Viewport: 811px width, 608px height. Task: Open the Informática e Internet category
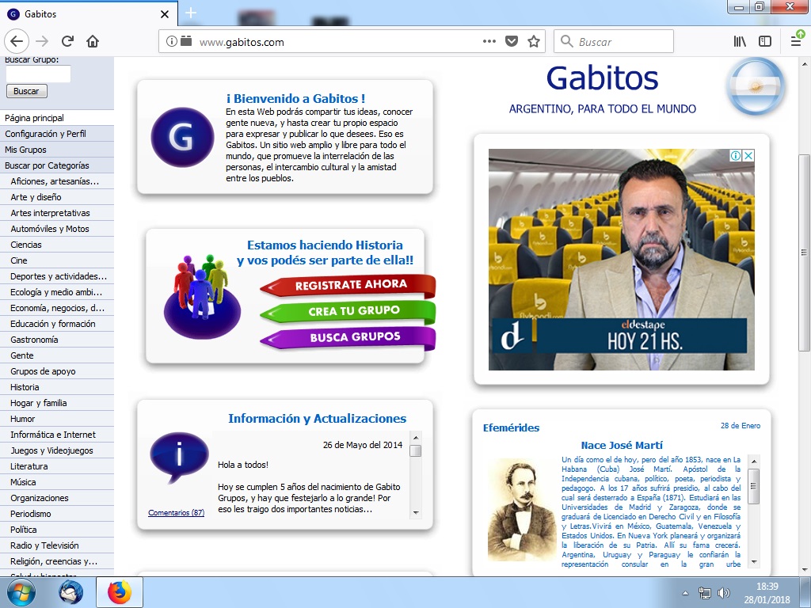click(57, 435)
